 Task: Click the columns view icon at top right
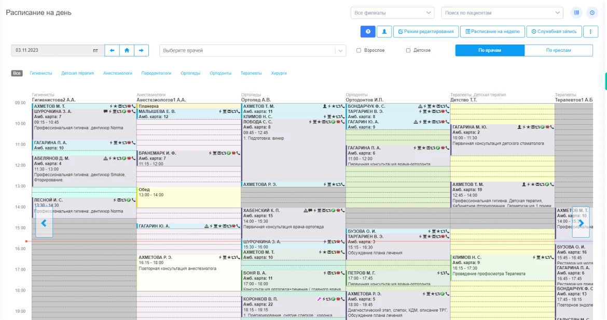pos(576,12)
